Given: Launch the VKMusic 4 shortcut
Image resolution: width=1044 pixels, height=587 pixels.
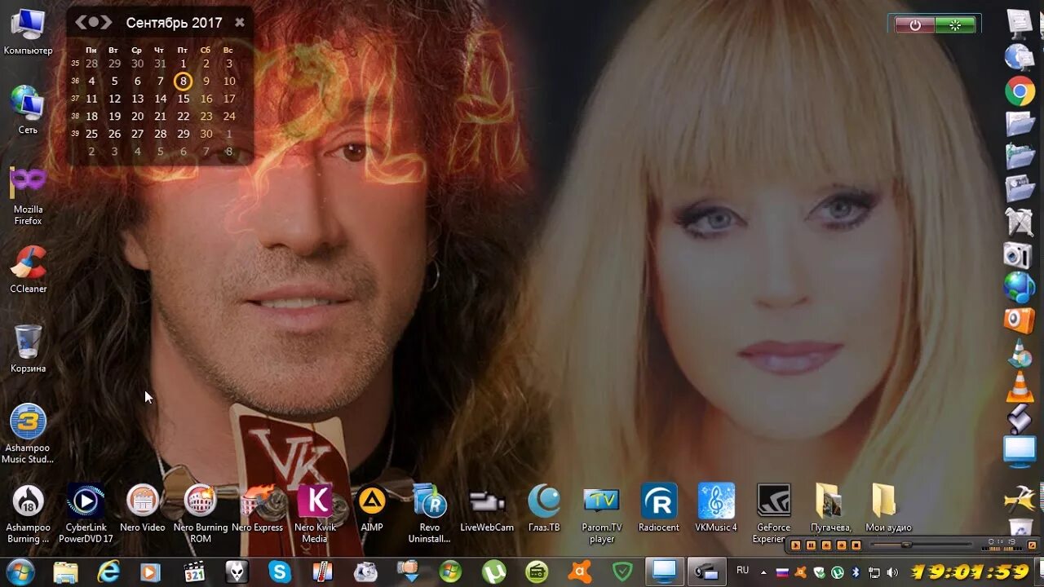Looking at the screenshot, I should pyautogui.click(x=716, y=509).
